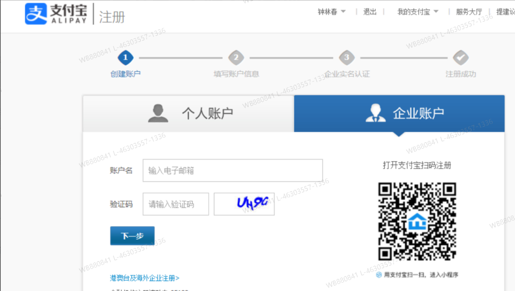Switch to 企业账户 tab

click(399, 114)
